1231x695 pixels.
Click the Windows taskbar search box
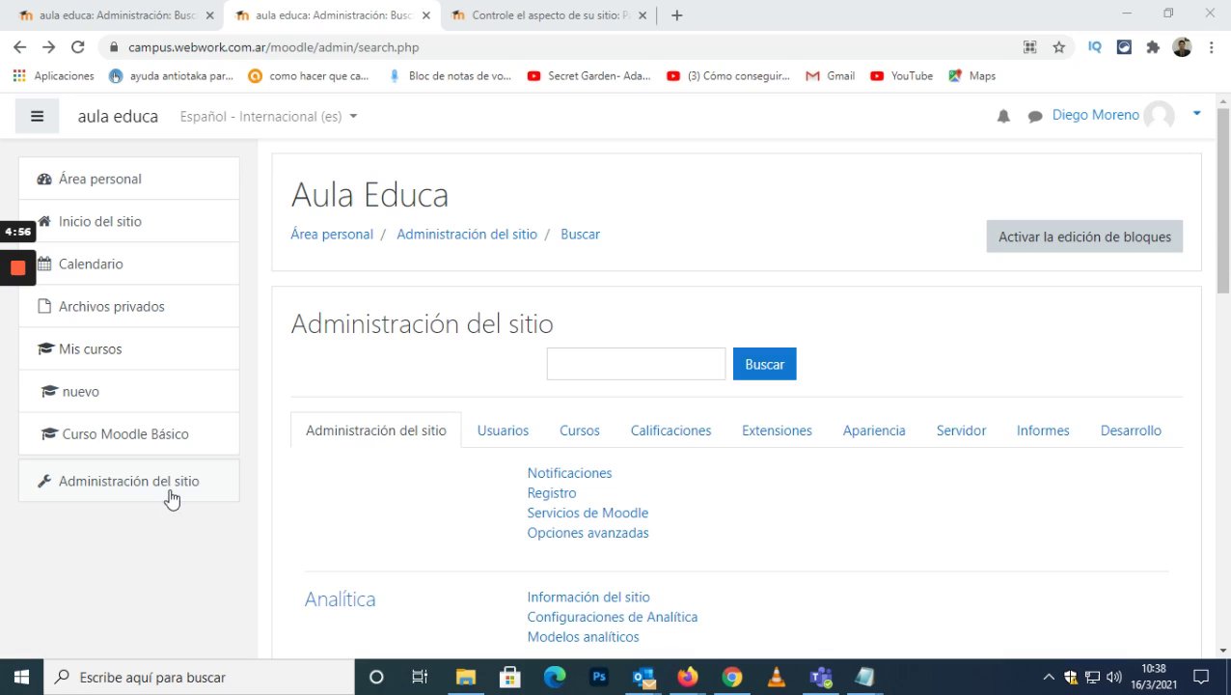coord(199,677)
